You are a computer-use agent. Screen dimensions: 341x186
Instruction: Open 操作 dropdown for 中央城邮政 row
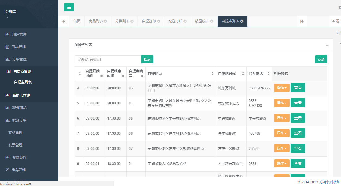coord(281,118)
